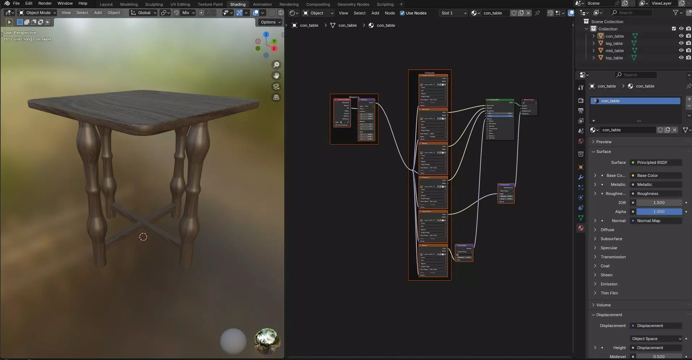Open the Render properties tab
This screenshot has width=692, height=360.
coord(581,101)
